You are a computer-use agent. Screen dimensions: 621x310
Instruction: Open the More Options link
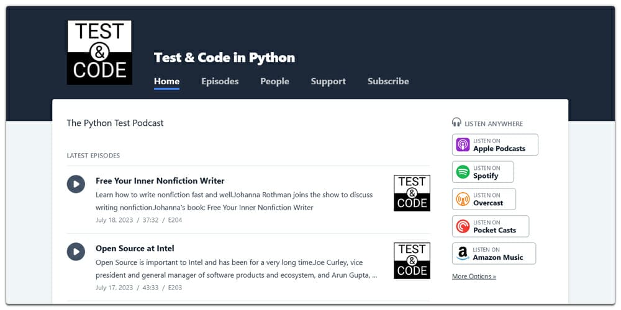[474, 277]
